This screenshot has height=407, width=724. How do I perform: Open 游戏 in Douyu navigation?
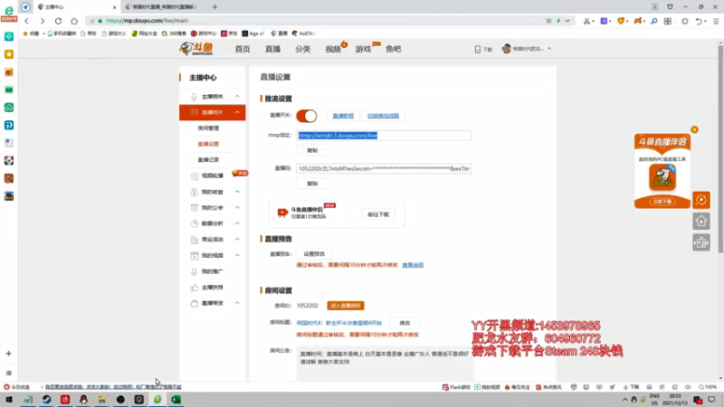point(363,49)
